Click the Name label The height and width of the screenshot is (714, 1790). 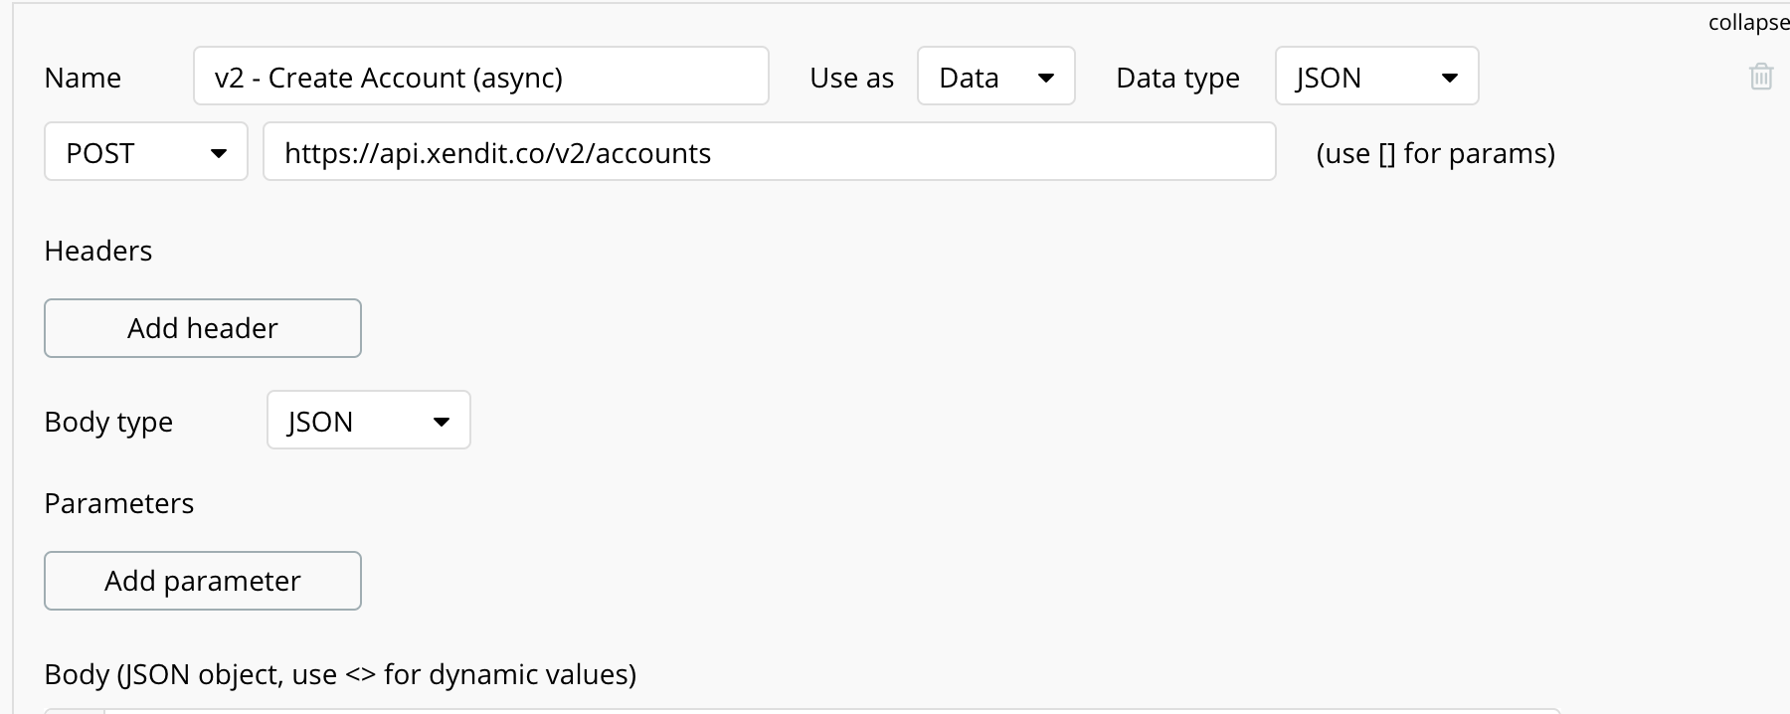(83, 78)
